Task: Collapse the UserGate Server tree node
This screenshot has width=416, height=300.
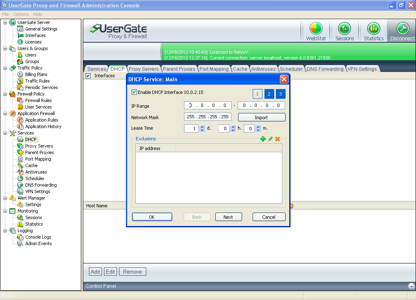Action: 5,23
